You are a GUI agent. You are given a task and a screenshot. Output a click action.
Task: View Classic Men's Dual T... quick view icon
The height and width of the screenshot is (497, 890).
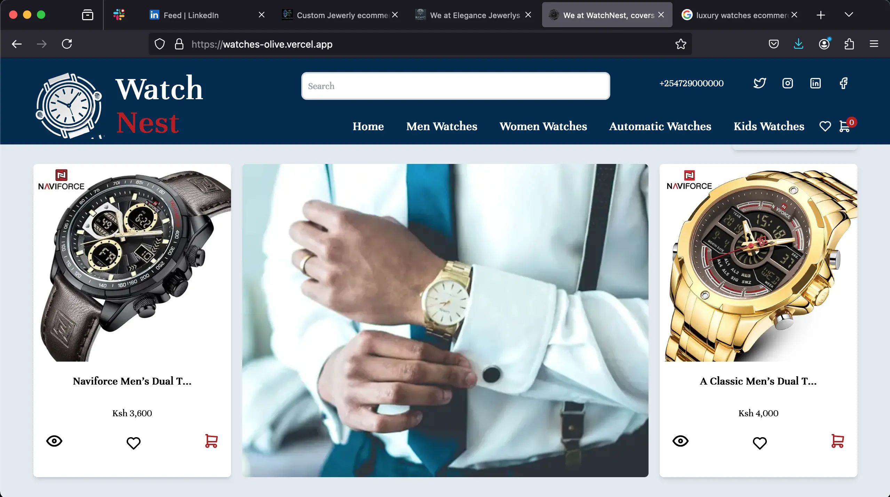[680, 441]
